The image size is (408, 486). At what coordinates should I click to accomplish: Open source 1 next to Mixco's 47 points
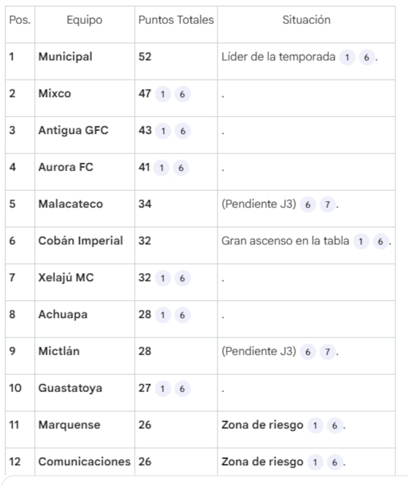pos(163,94)
